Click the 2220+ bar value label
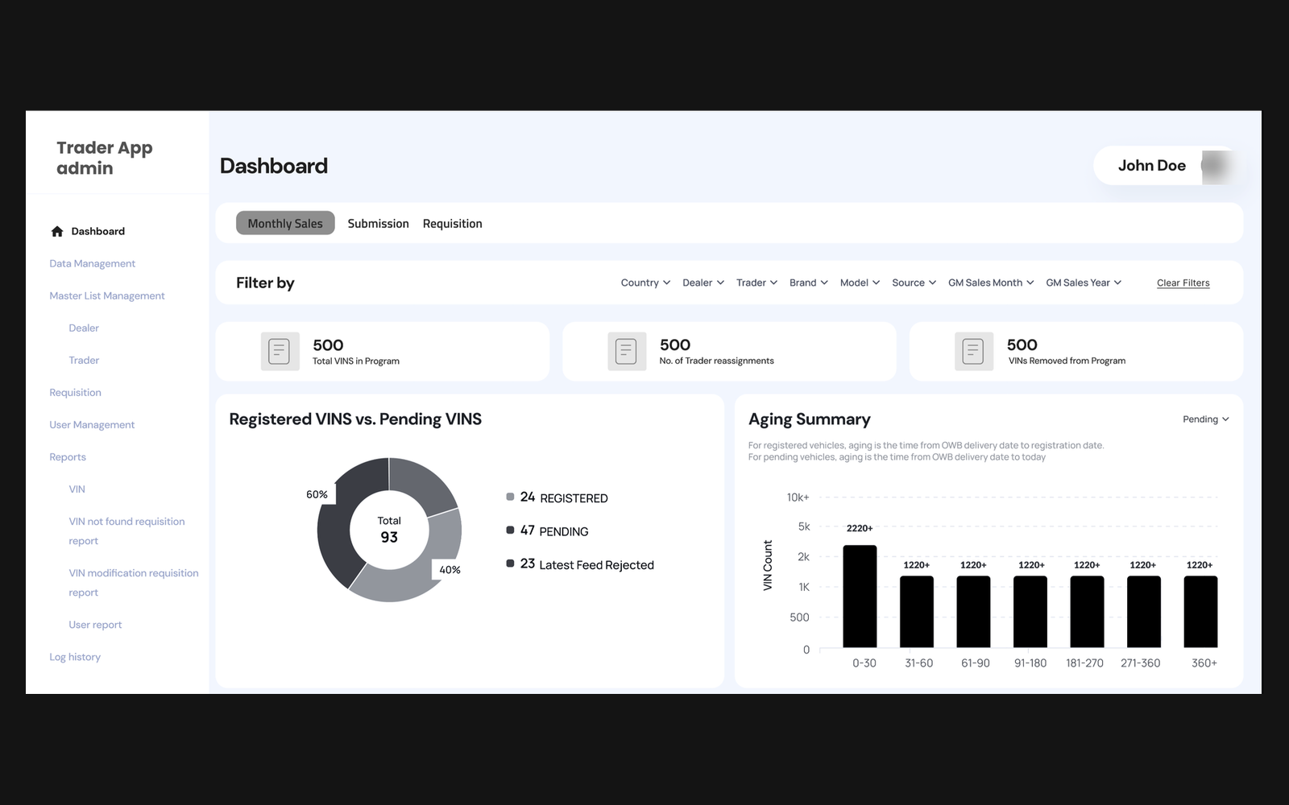Image resolution: width=1289 pixels, height=805 pixels. coord(860,529)
